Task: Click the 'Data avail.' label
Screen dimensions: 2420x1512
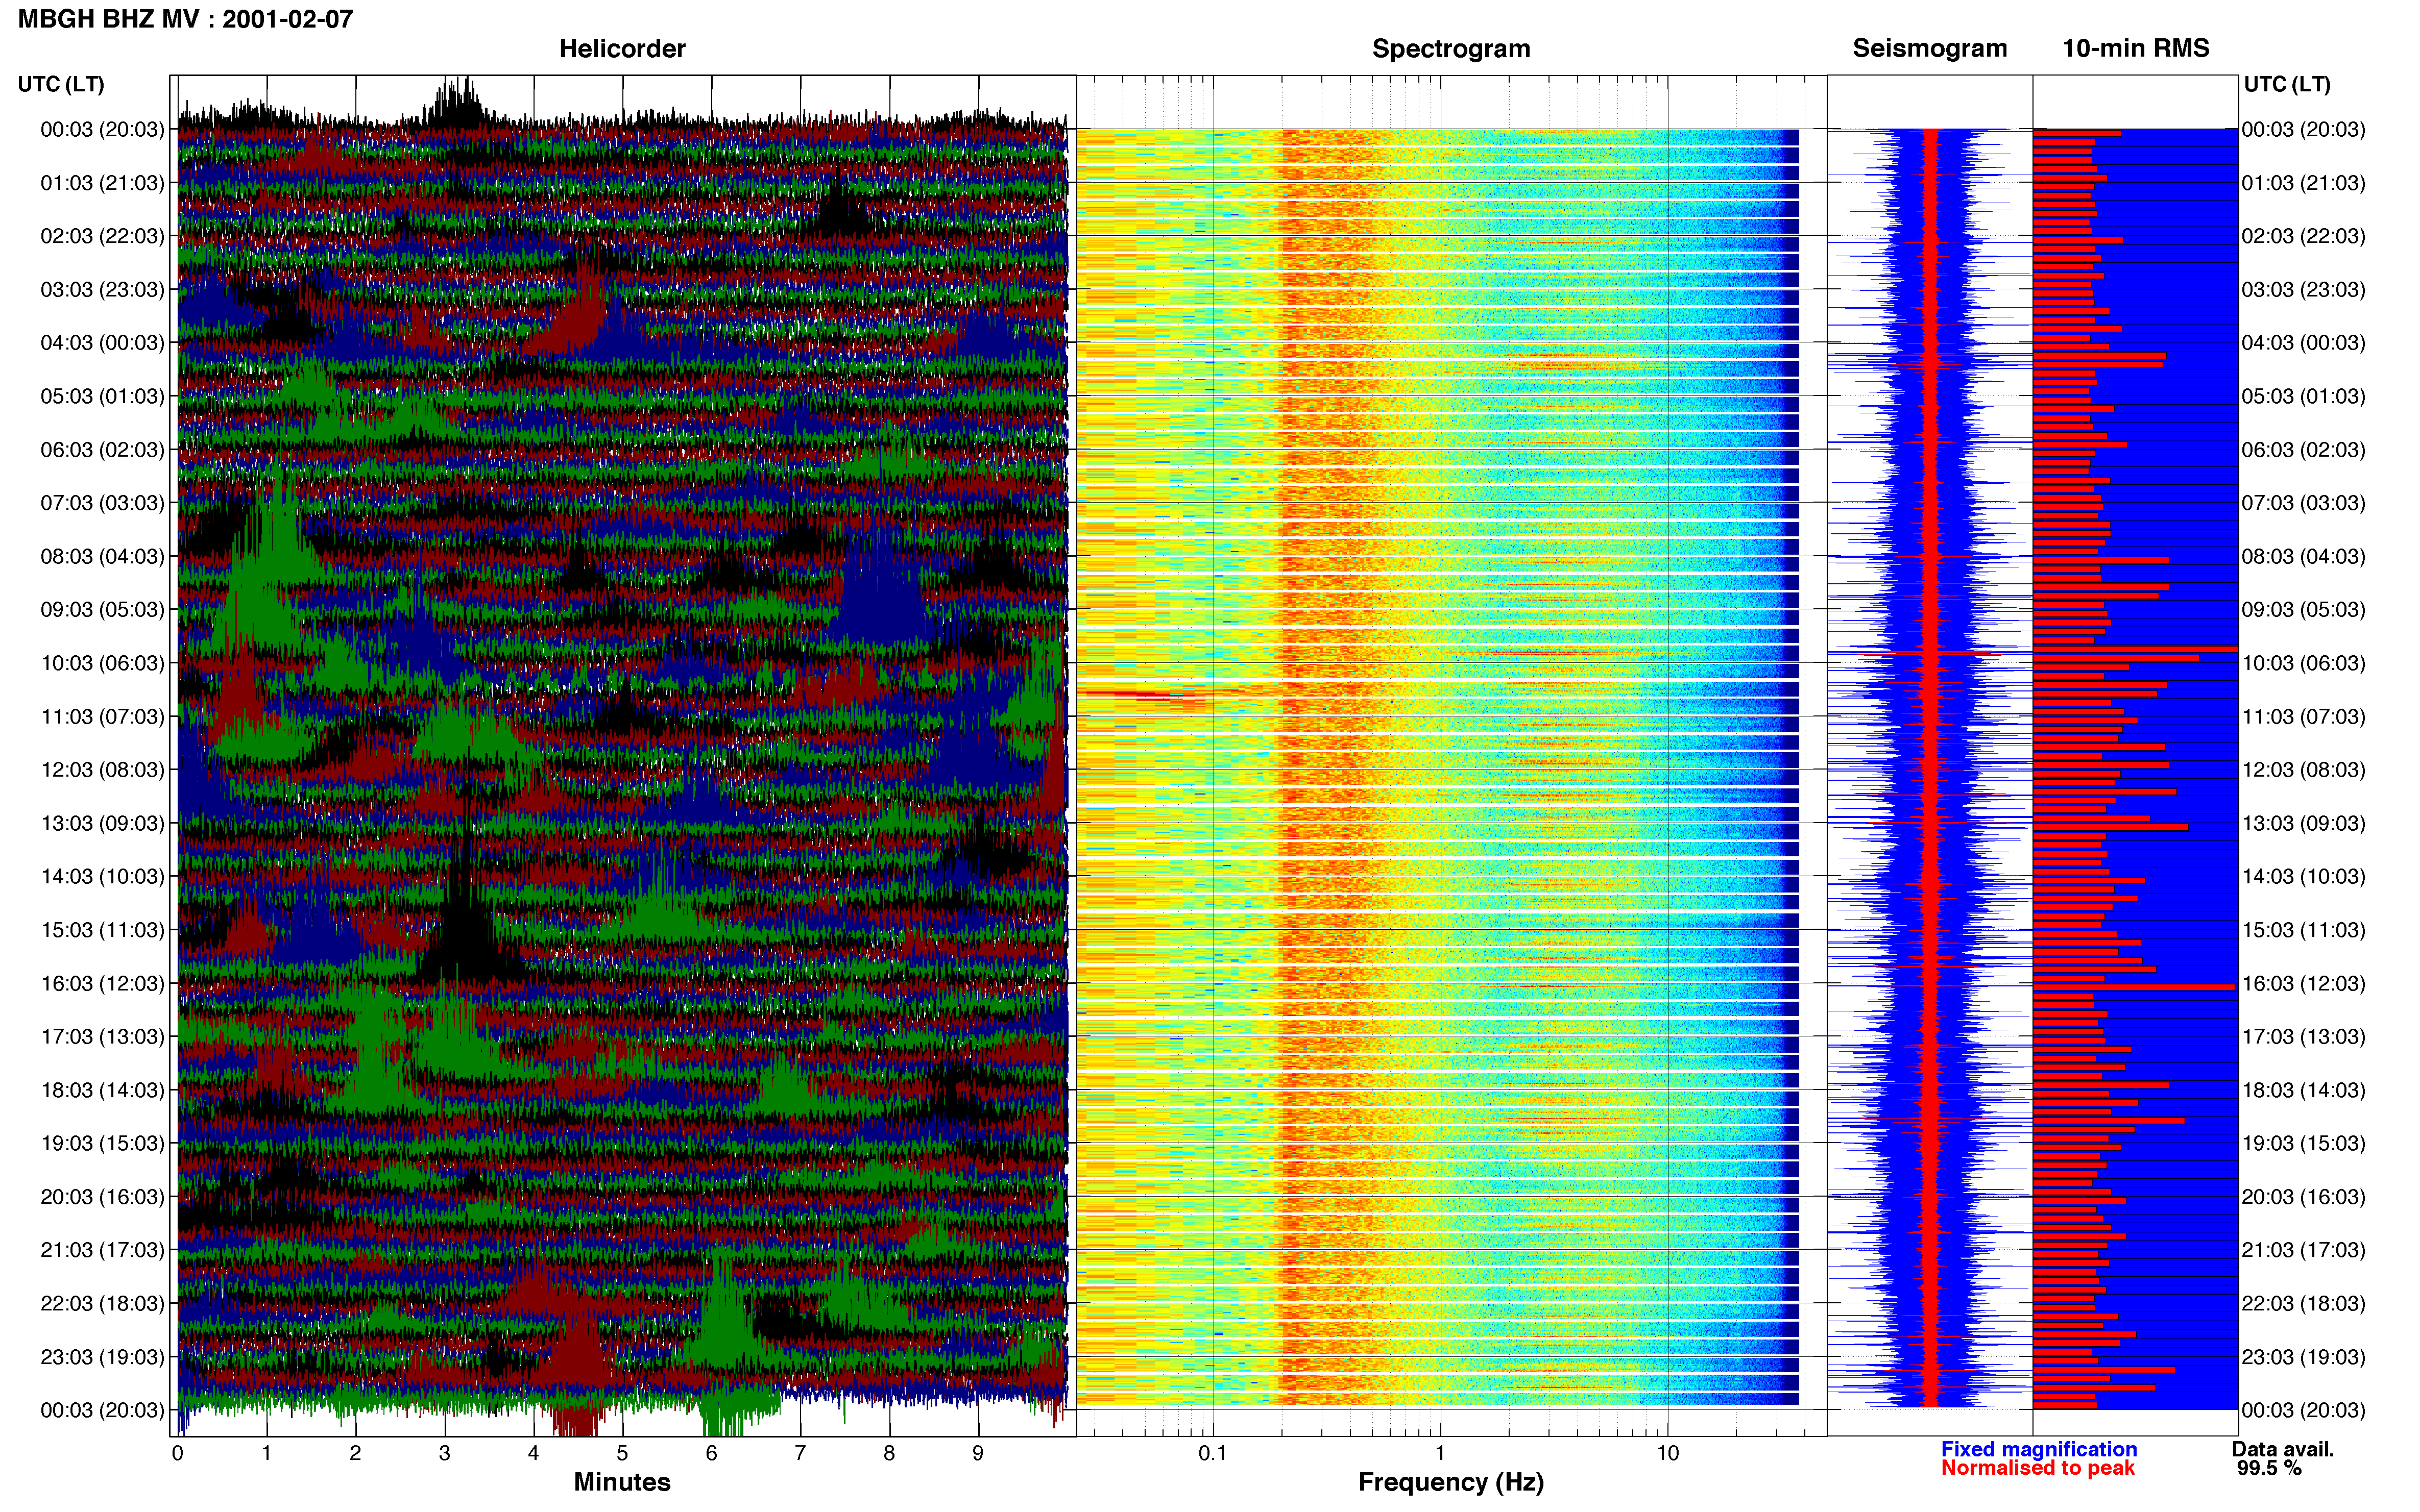Action: click(x=2283, y=1449)
